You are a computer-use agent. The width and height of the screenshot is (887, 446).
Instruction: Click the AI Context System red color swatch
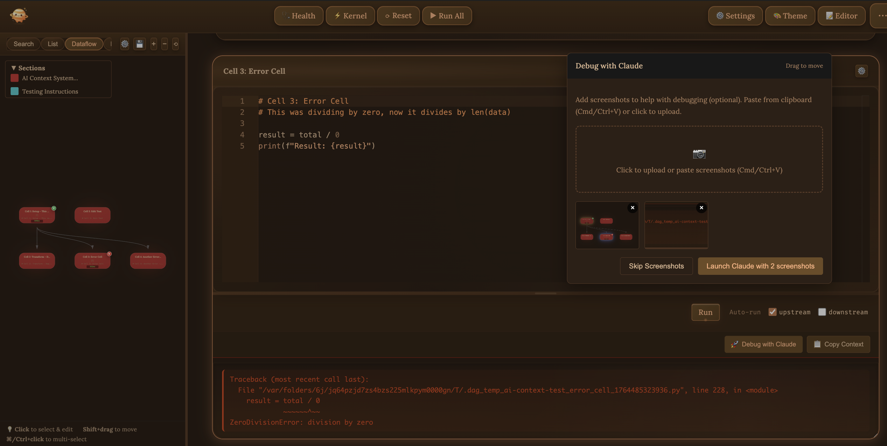coord(14,78)
